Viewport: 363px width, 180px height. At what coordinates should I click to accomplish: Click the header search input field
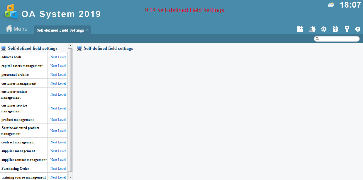[x=337, y=39]
